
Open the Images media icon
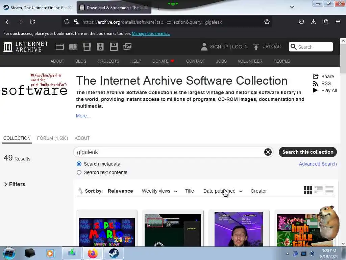coord(127,47)
